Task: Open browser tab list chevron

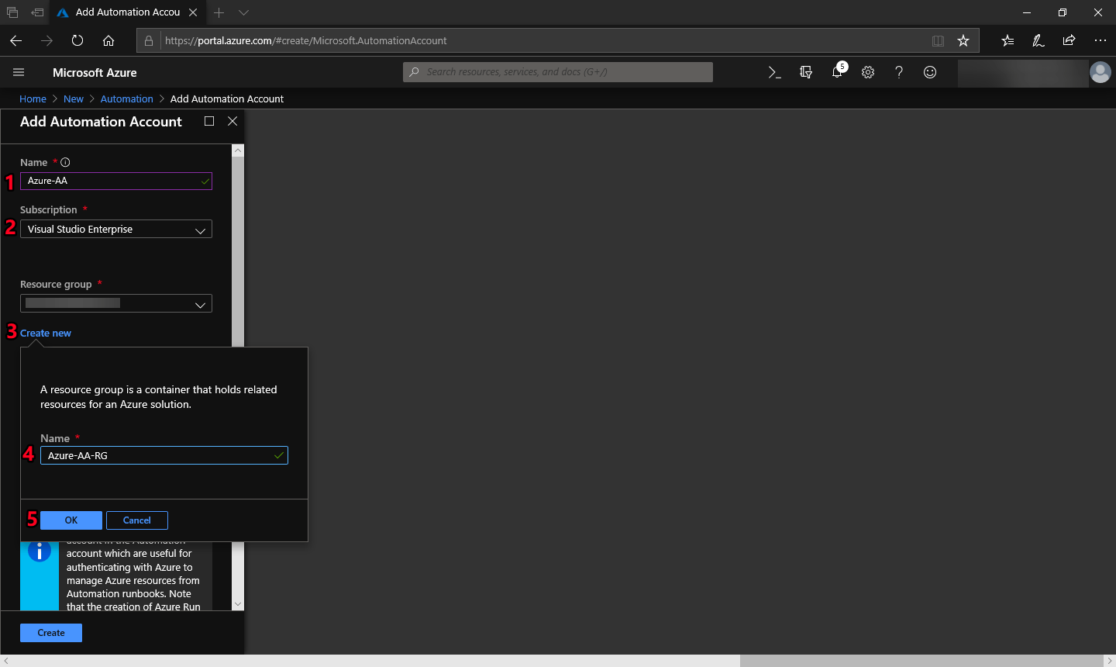Action: (x=243, y=12)
